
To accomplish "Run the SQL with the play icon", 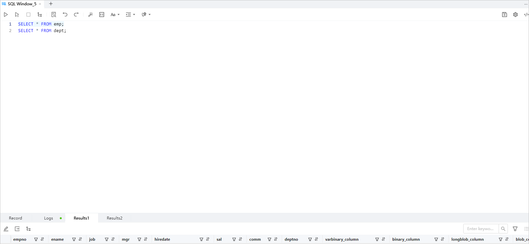I will coord(6,15).
